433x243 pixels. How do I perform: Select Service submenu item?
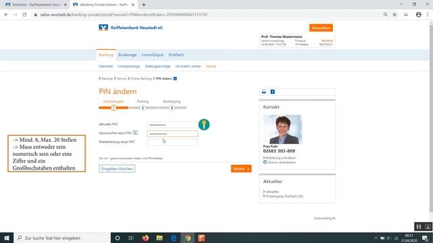210,66
